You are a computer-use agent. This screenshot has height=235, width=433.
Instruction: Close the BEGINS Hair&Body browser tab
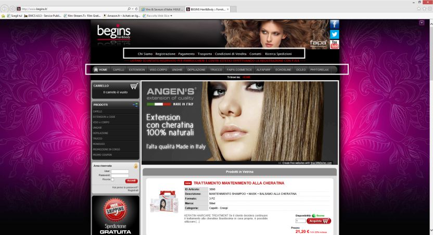coord(227,9)
